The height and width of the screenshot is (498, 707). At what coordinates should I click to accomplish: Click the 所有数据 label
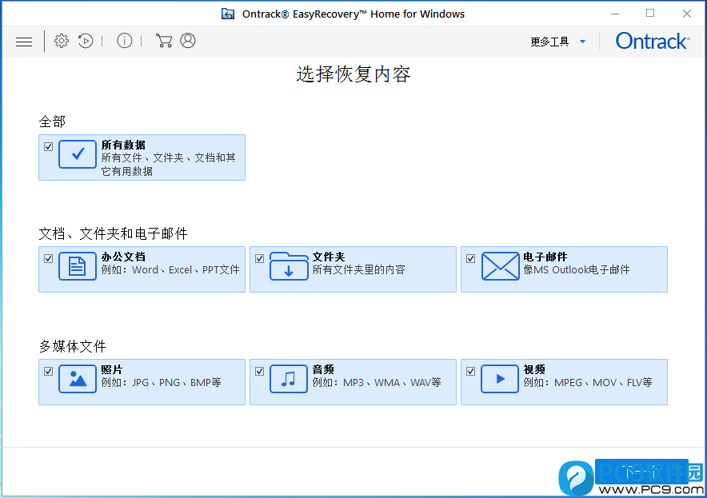123,145
